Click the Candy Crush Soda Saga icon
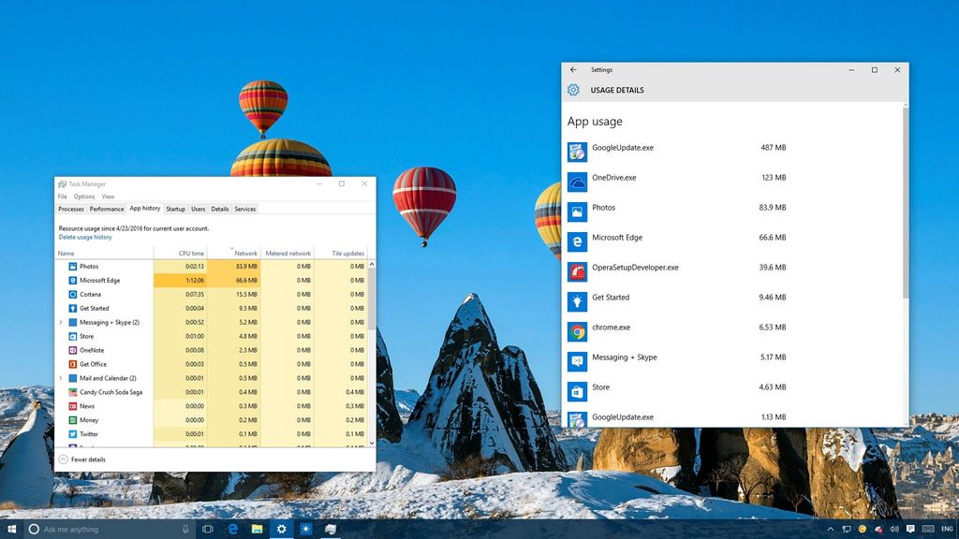959x539 pixels. point(72,392)
